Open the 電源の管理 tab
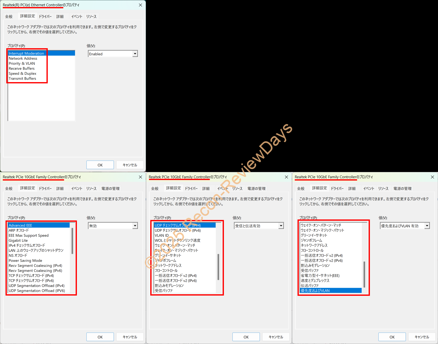The width and height of the screenshot is (438, 344). (x=110, y=188)
